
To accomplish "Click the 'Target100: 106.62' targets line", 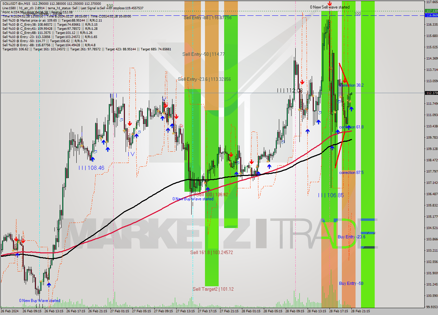I will coord(87,49).
